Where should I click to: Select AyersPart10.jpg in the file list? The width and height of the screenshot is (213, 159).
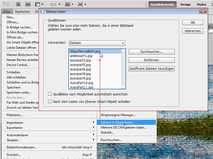click(95, 83)
